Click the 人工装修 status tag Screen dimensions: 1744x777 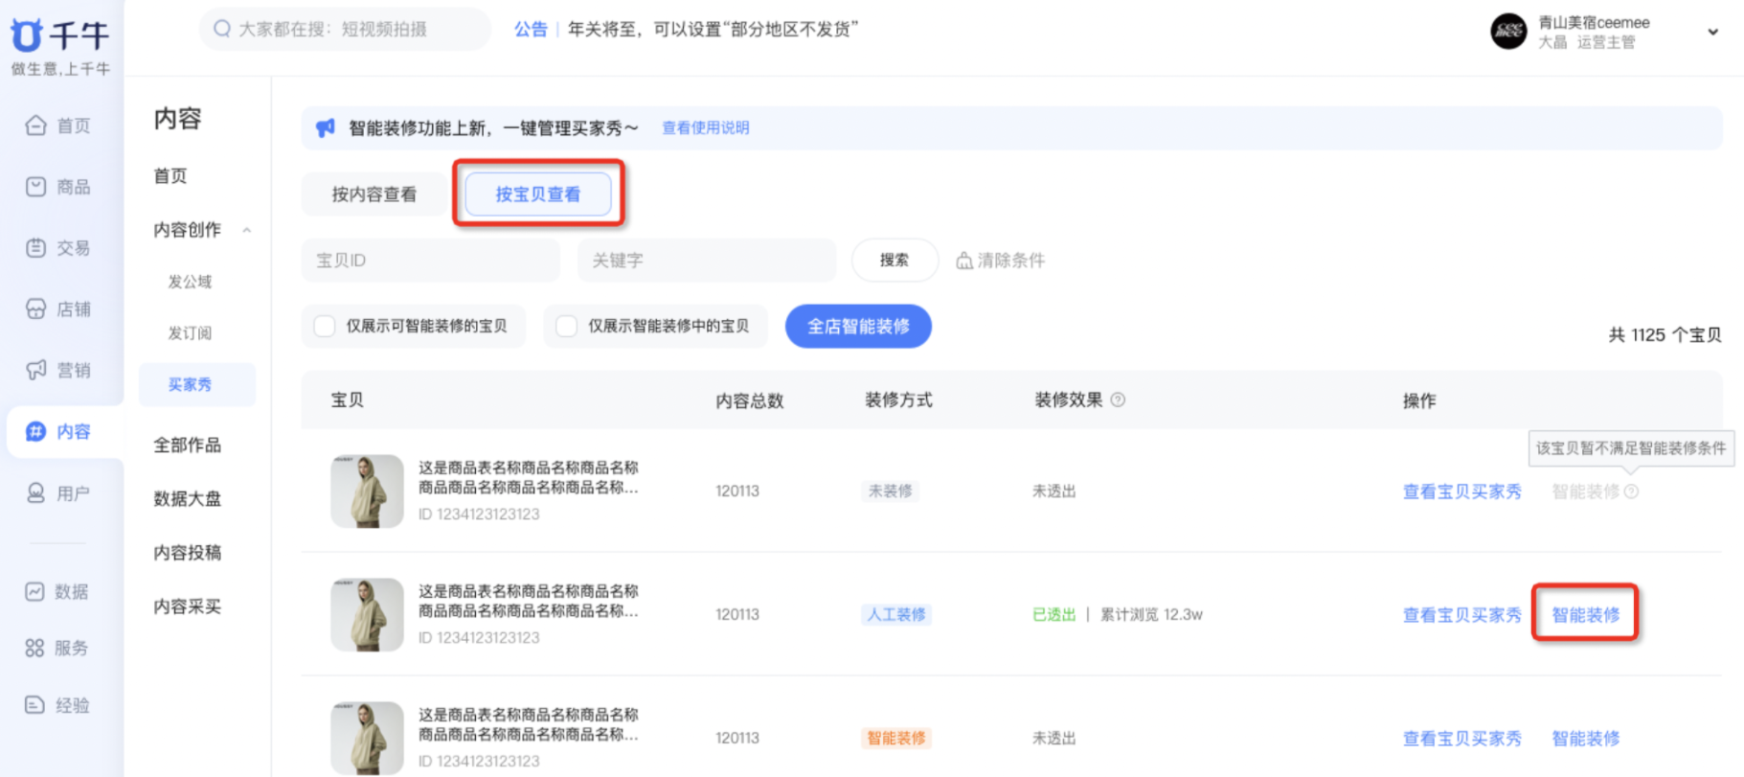pyautogui.click(x=896, y=615)
